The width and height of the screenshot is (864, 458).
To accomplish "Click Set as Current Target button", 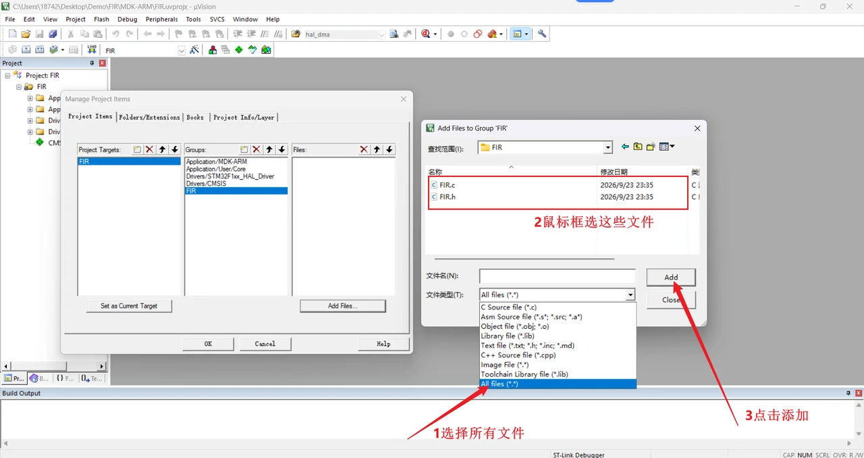I will click(129, 306).
